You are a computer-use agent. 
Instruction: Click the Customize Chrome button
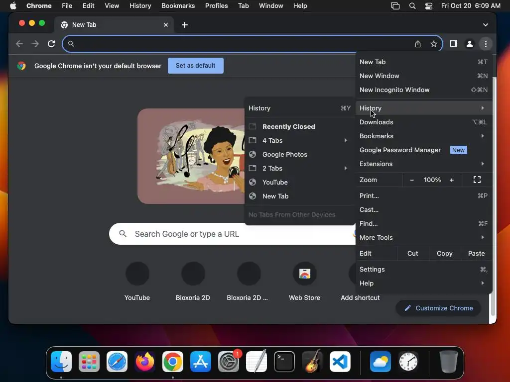(x=438, y=308)
